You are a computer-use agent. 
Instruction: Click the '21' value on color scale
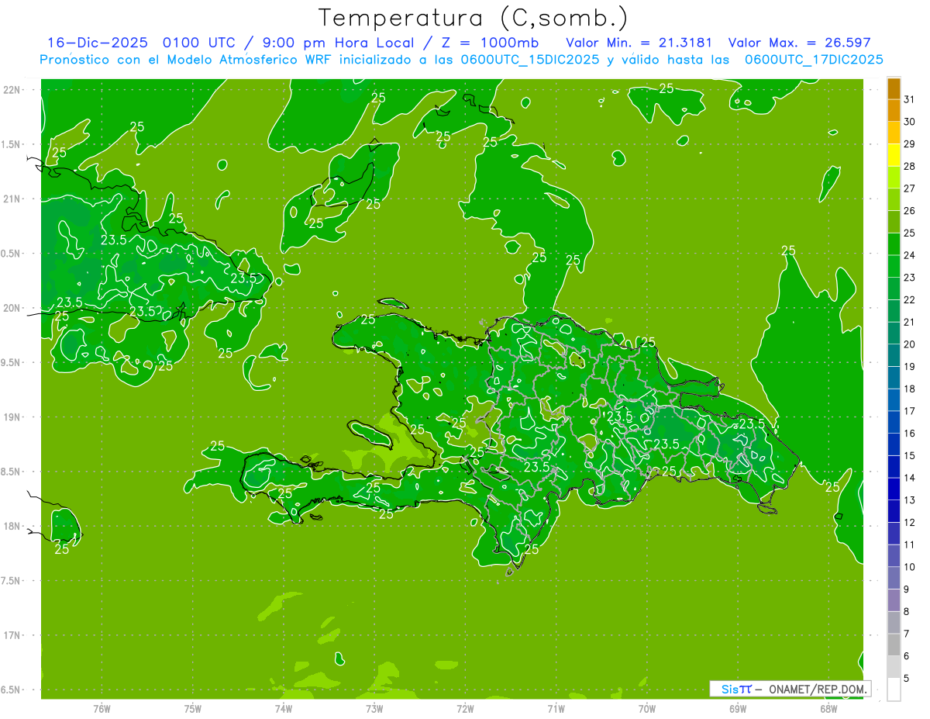[909, 322]
